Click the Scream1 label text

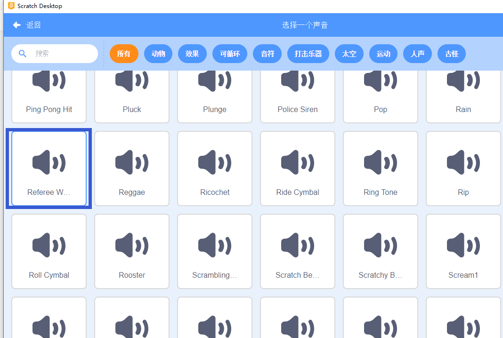tap(463, 275)
